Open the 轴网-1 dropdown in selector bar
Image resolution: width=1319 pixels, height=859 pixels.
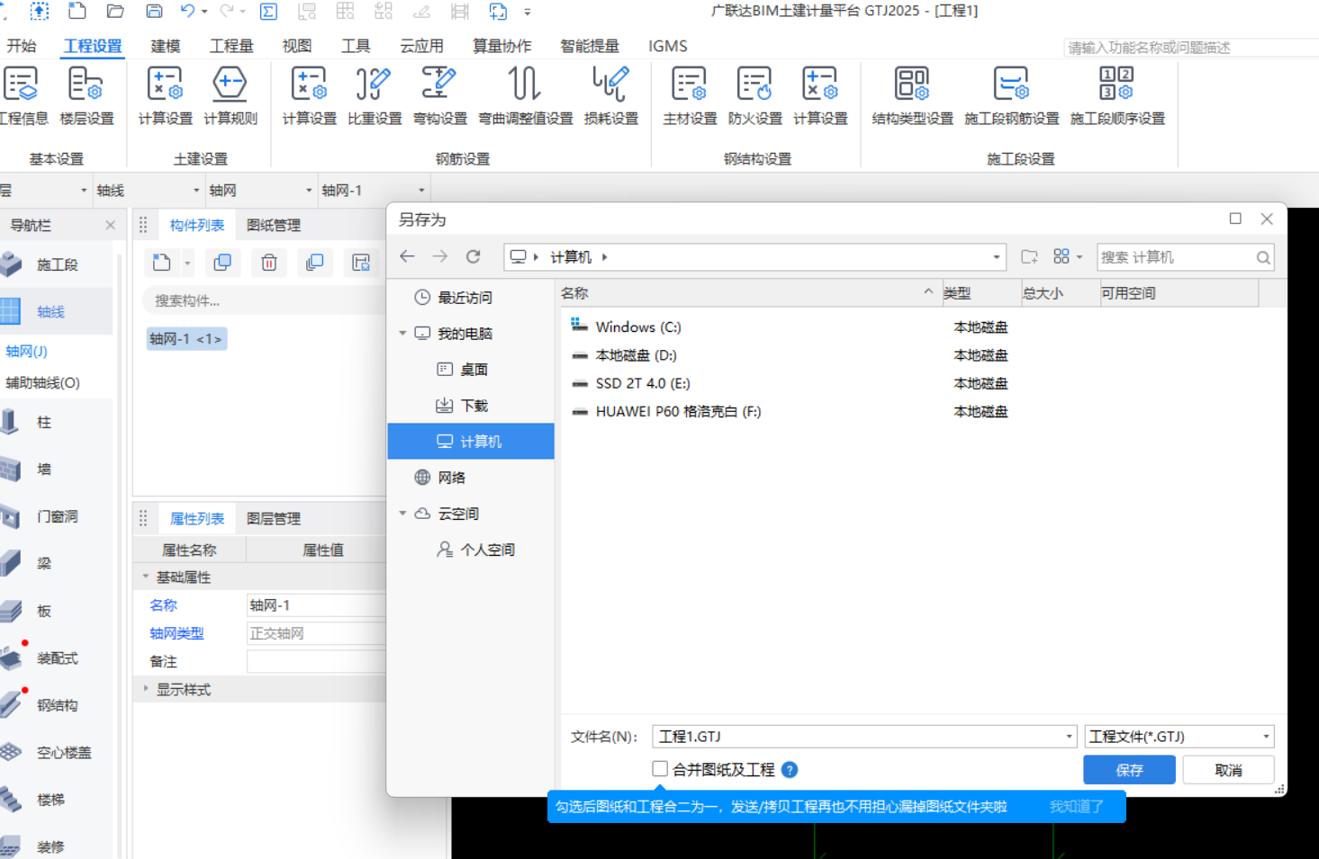coord(420,191)
